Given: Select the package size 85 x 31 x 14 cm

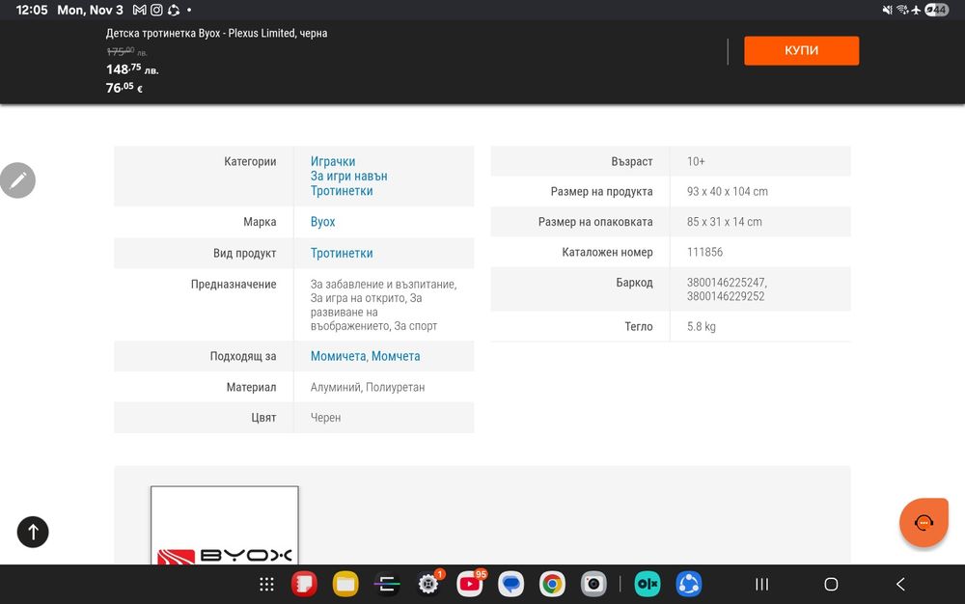Looking at the screenshot, I should tap(725, 221).
